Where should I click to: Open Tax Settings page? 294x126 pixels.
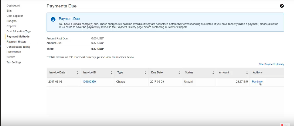click(x=14, y=62)
